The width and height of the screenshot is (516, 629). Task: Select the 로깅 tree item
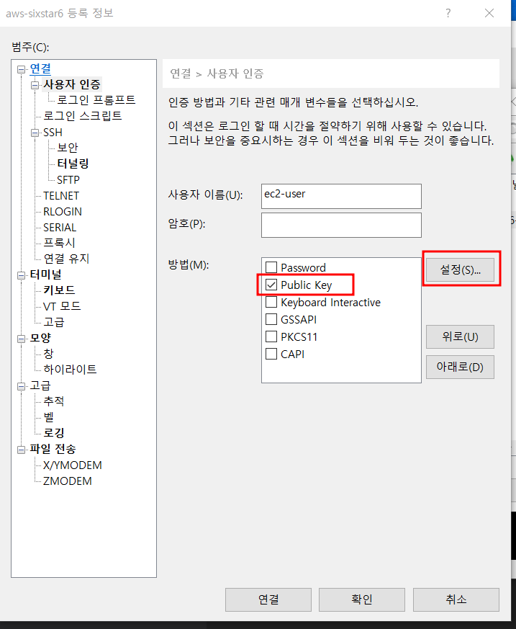click(x=54, y=433)
